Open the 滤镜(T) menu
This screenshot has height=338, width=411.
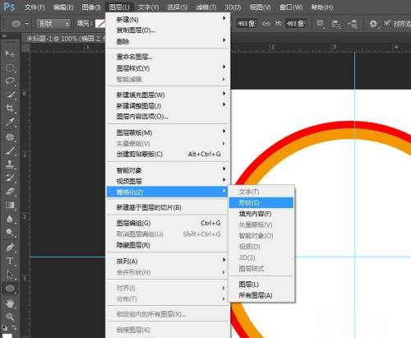point(206,7)
